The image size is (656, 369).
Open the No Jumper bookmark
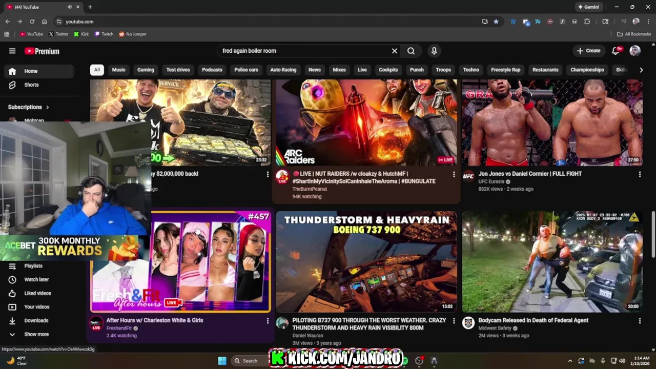tap(133, 34)
